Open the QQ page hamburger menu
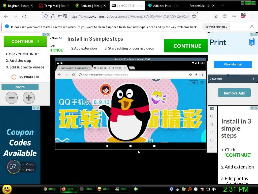Viewport: 258px width, 194px height. (202, 83)
